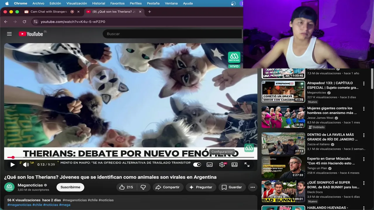Open the Perfiles menu

click(x=136, y=3)
